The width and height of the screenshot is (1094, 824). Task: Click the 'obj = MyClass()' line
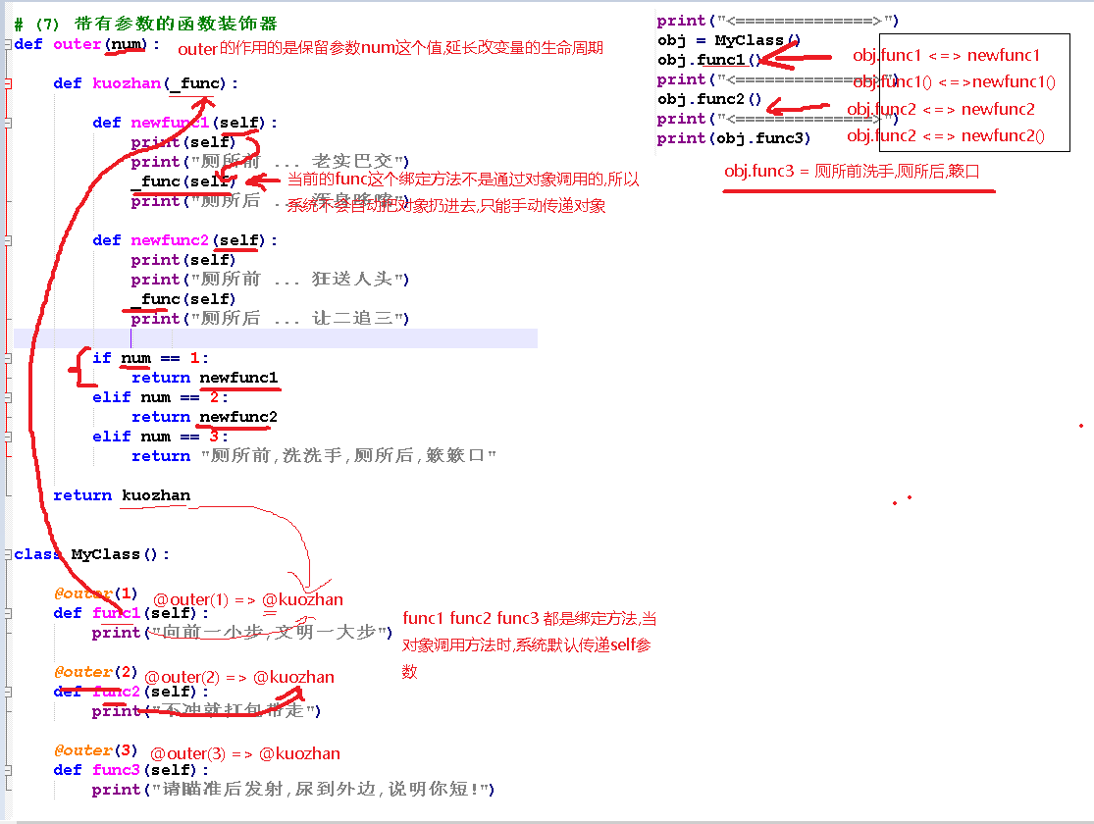pos(728,40)
